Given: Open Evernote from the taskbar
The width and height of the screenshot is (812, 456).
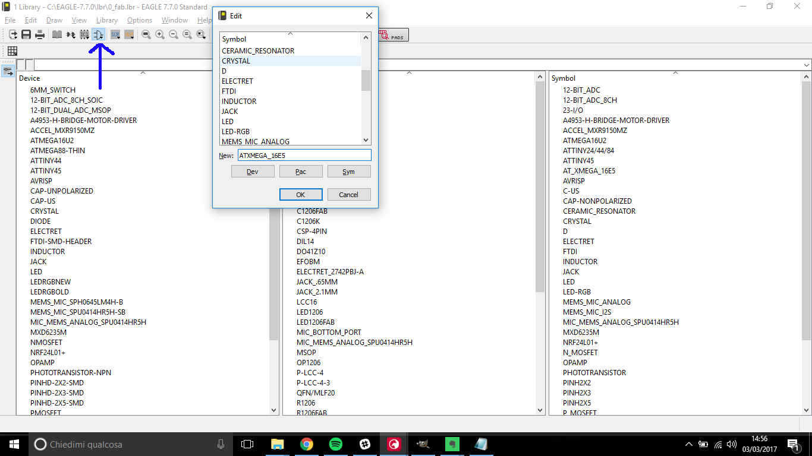Looking at the screenshot, I should point(452,444).
